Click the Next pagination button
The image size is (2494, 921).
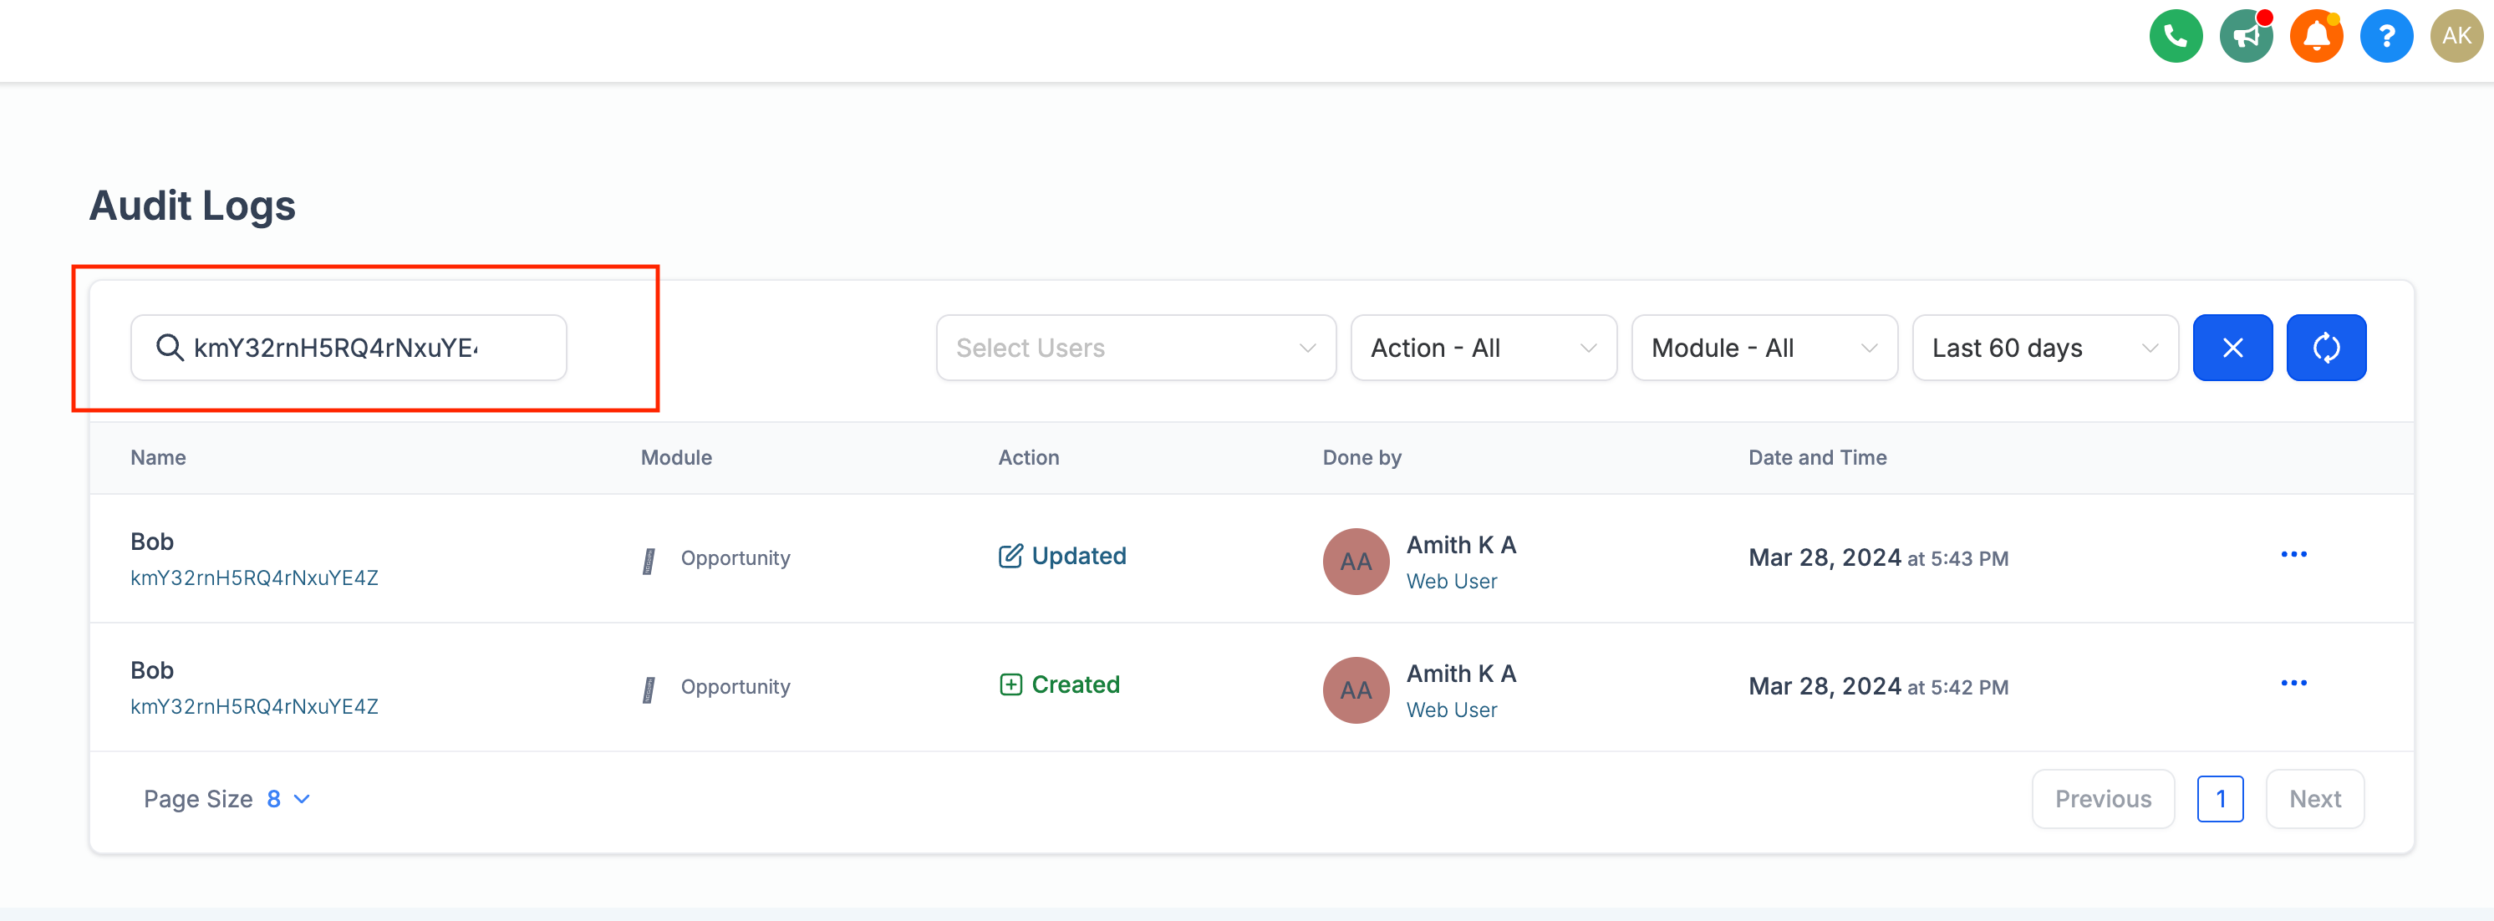[x=2314, y=799]
